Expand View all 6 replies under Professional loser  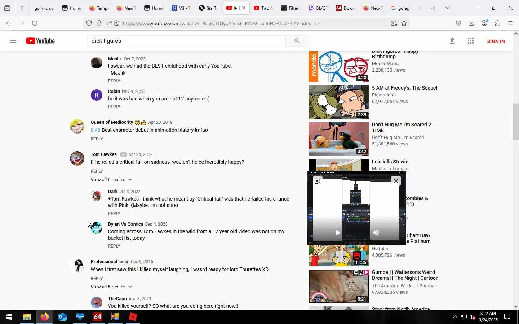coord(111,287)
